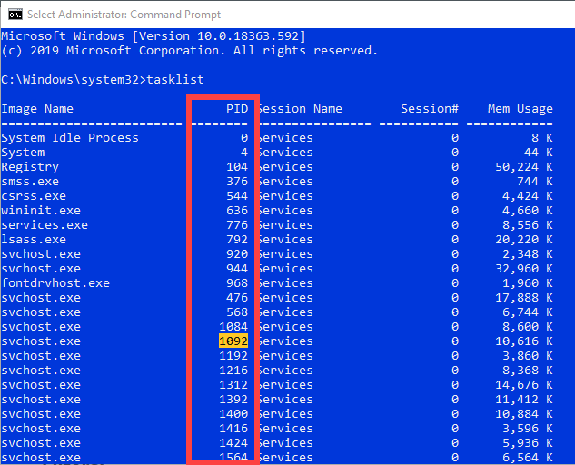Click PID 776 of services.exe
The image size is (575, 465).
pyautogui.click(x=237, y=225)
